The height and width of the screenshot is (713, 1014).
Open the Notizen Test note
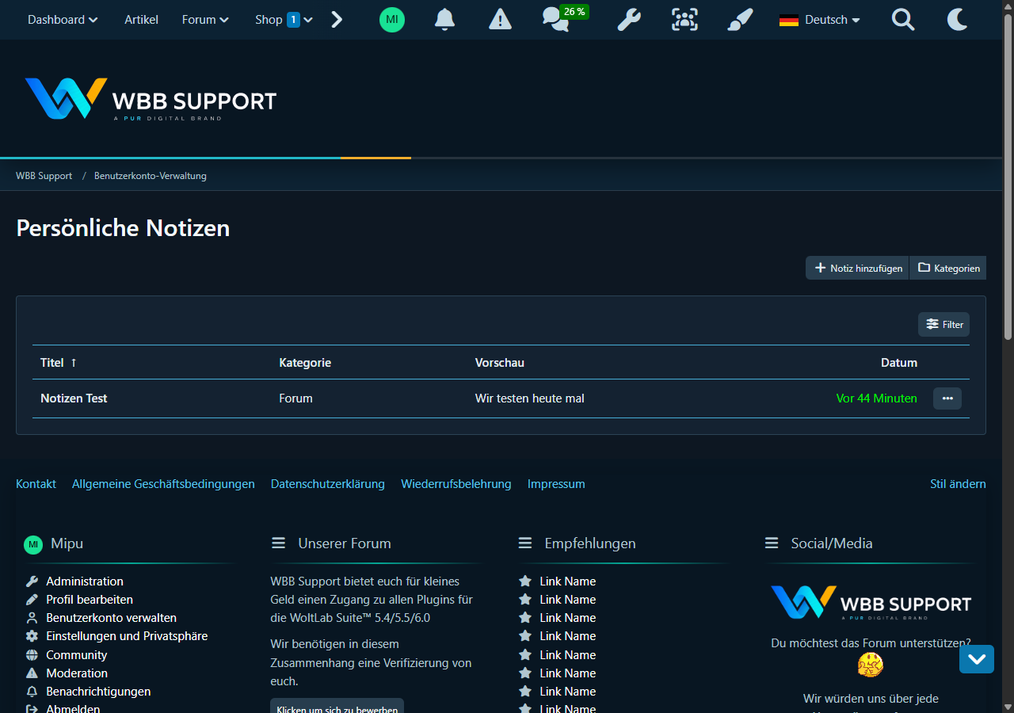pos(74,398)
